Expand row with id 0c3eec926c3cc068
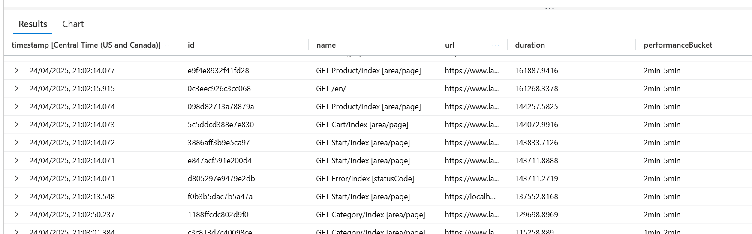Image resolution: width=752 pixels, height=234 pixels. [16, 88]
